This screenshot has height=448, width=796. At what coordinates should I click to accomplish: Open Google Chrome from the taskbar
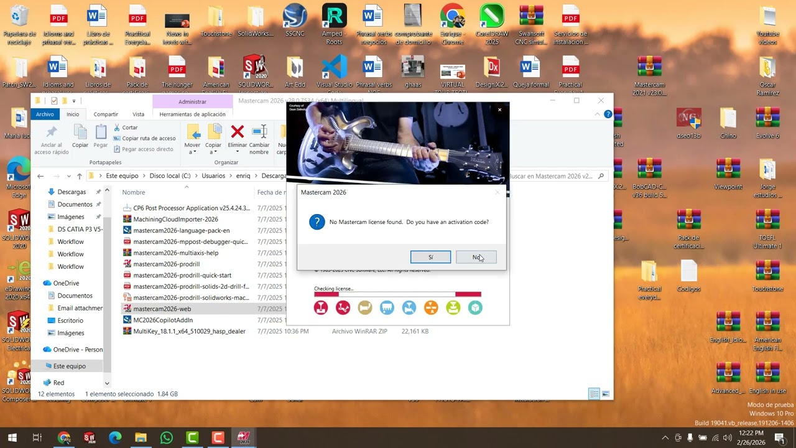coord(64,437)
